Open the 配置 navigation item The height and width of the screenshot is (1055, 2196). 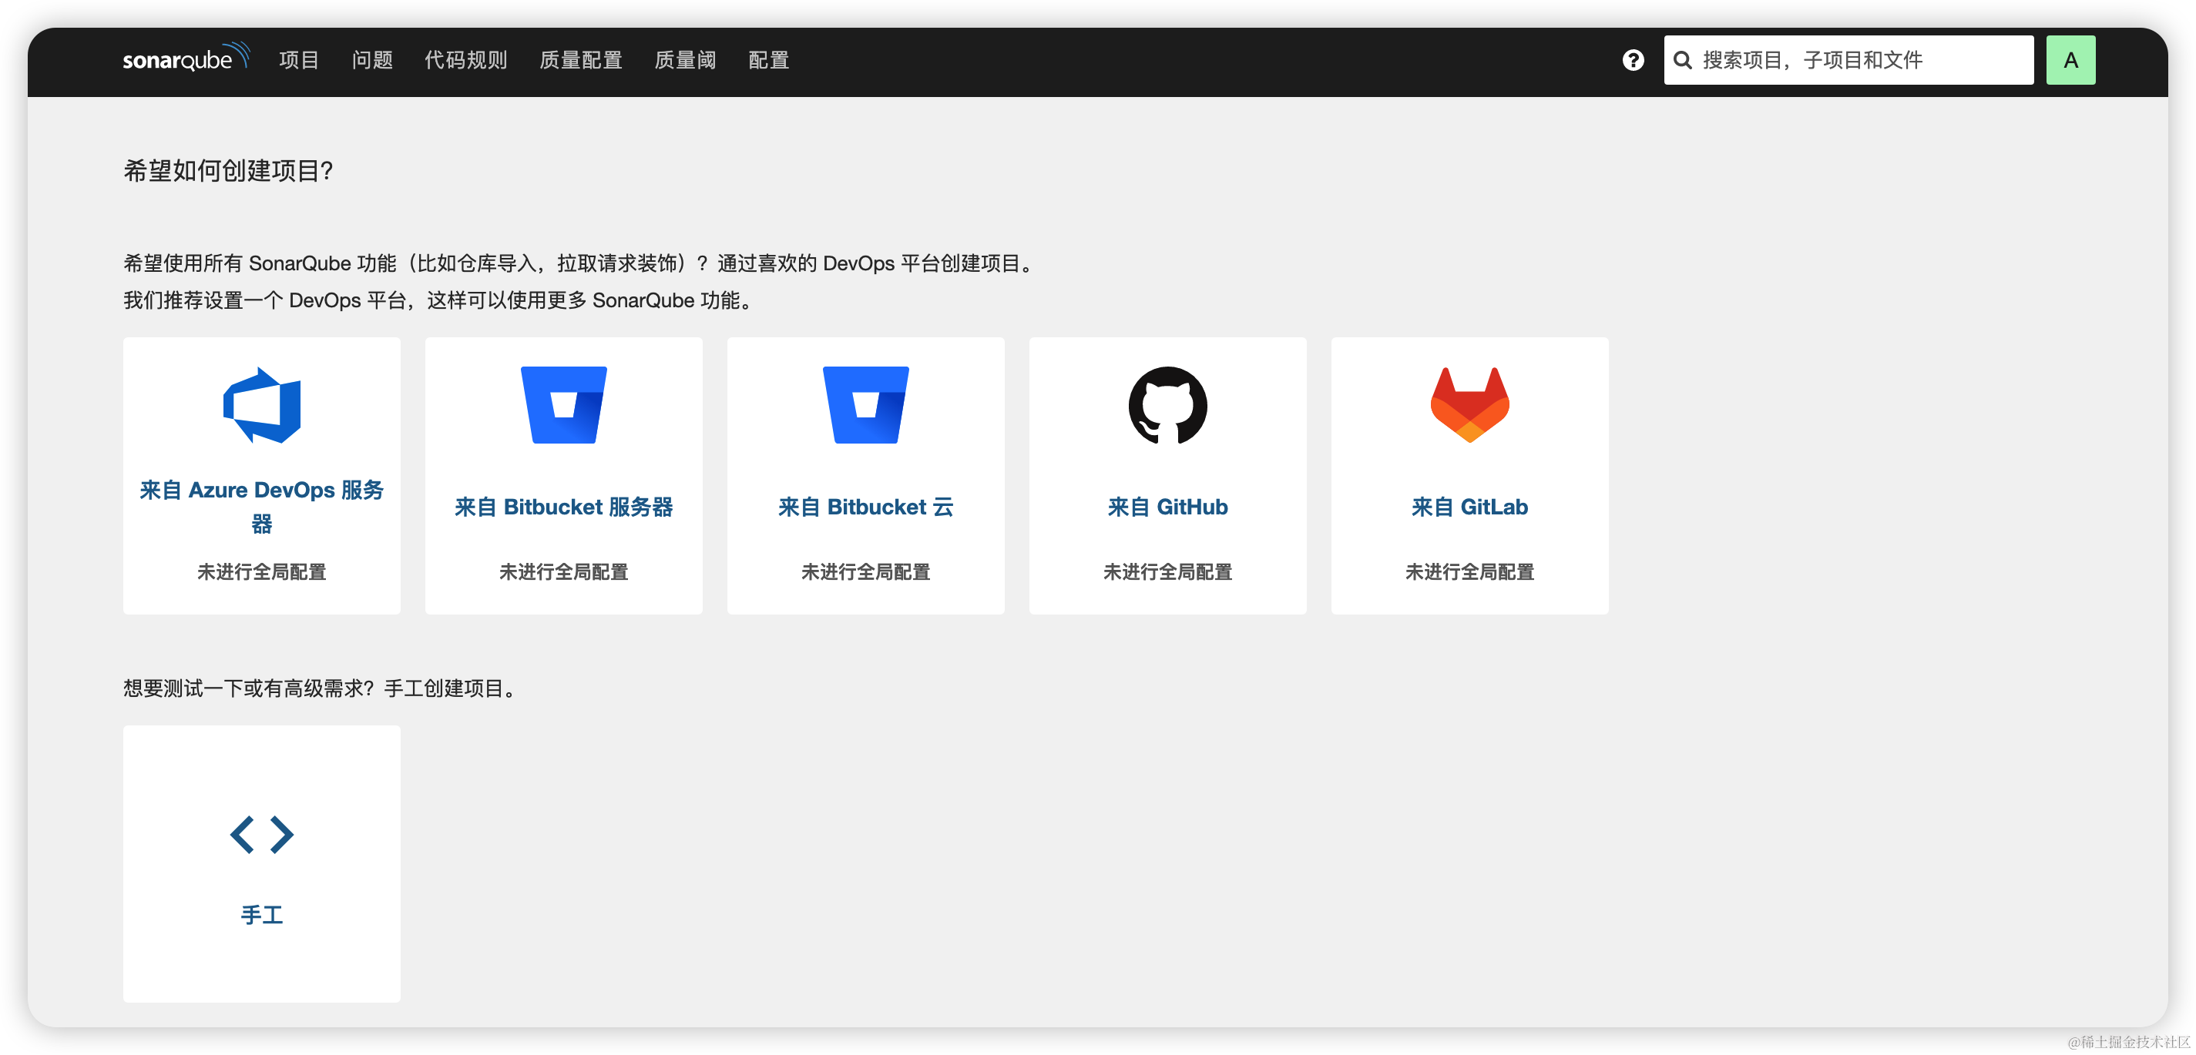(768, 61)
